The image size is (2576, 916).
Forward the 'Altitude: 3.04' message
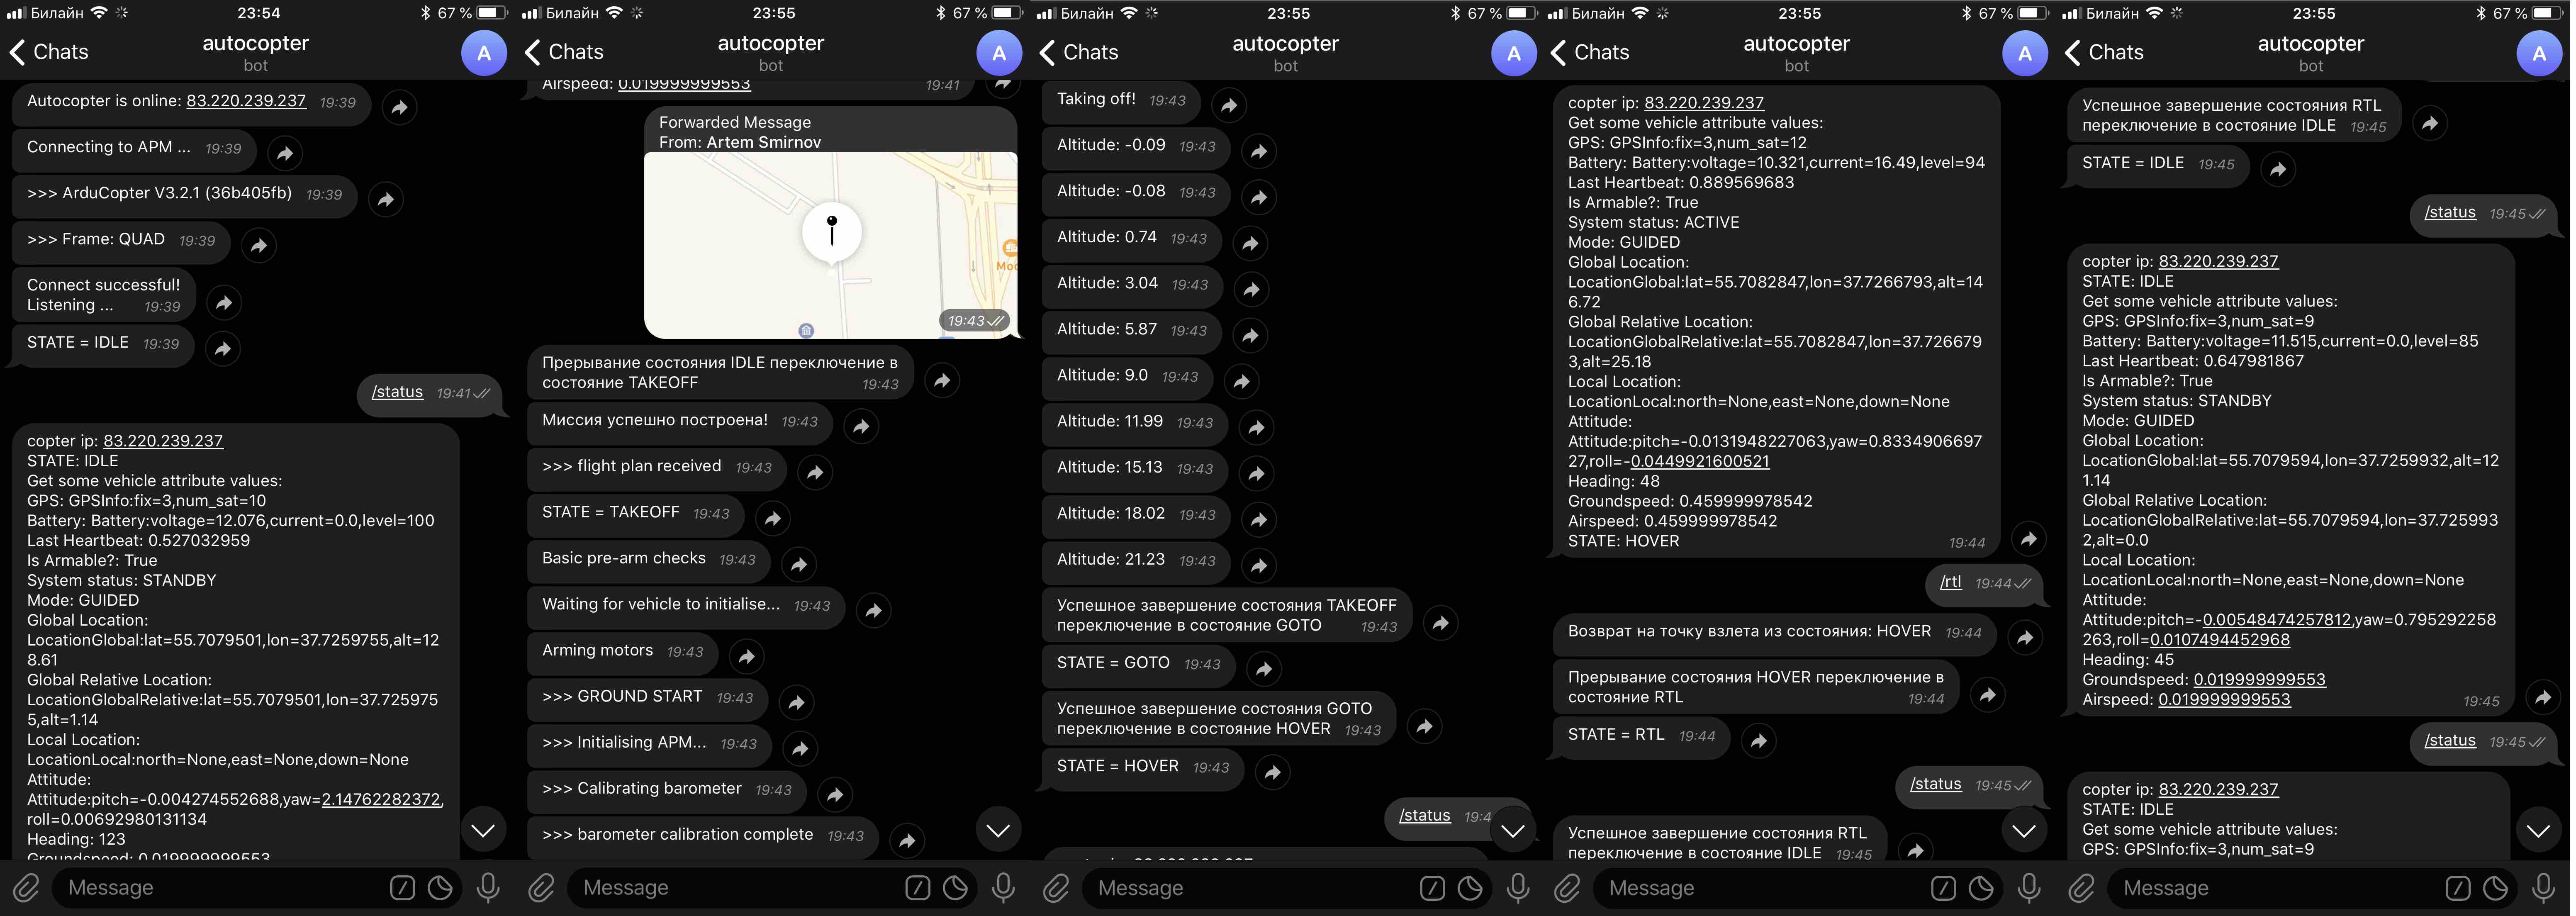pyautogui.click(x=1252, y=289)
